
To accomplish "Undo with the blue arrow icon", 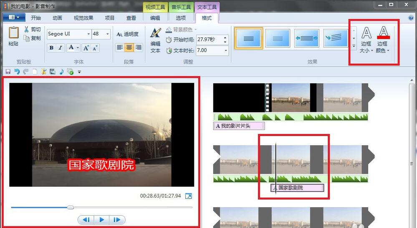I will click(17, 72).
